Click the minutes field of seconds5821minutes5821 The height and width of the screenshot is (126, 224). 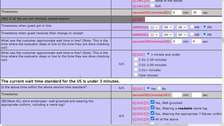point(177,12)
